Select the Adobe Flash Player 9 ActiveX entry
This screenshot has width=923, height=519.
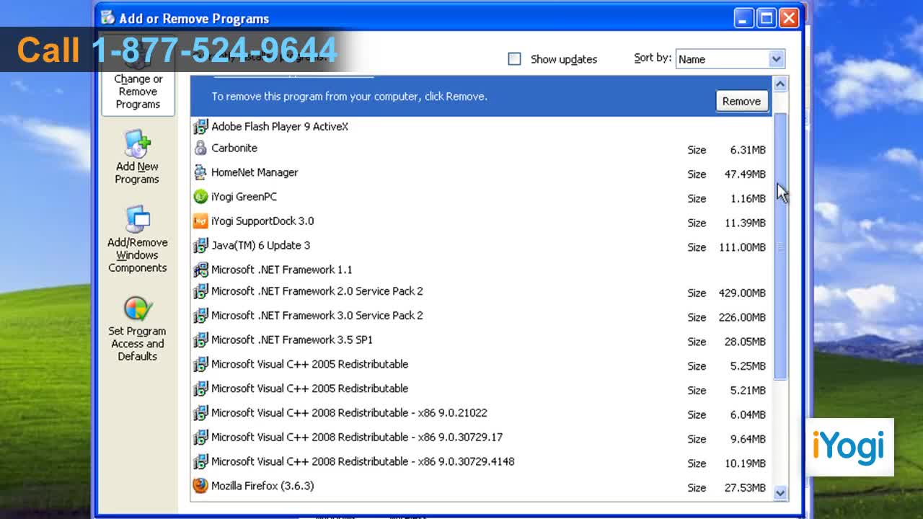pos(280,127)
